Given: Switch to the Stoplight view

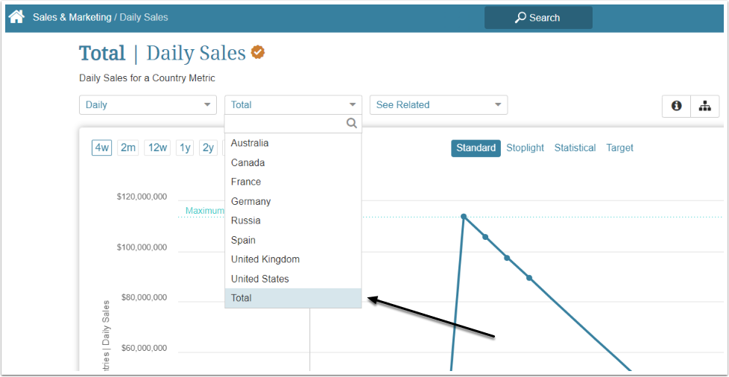Looking at the screenshot, I should click(525, 148).
